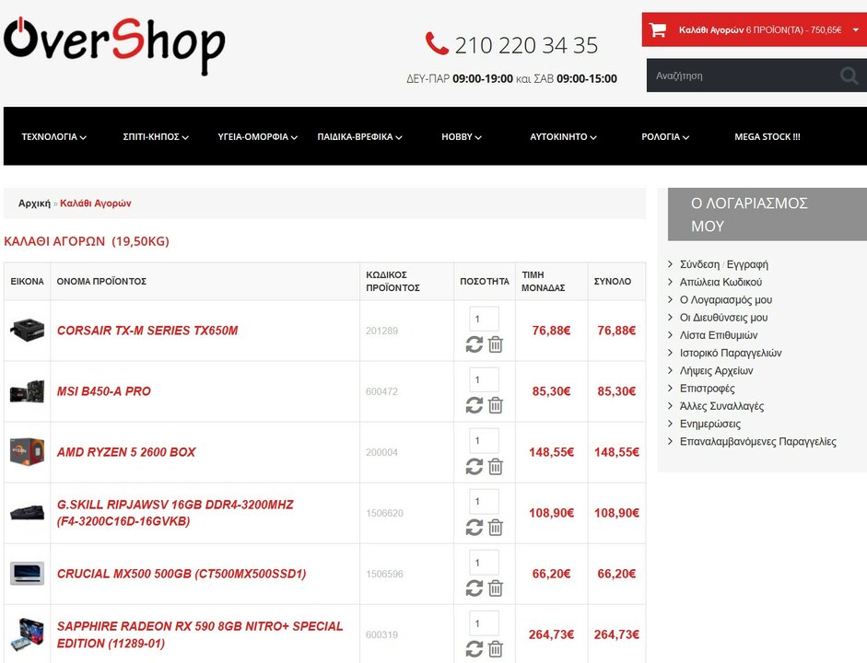This screenshot has width=867, height=663.
Task: Click quantity field for SAPPHIRE RADEON RX 590
Action: pos(484,623)
